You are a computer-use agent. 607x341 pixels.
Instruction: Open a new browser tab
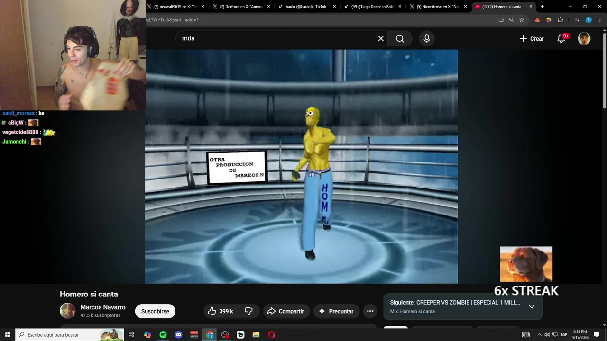[x=542, y=7]
